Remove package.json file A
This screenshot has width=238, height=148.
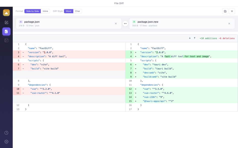[116, 24]
